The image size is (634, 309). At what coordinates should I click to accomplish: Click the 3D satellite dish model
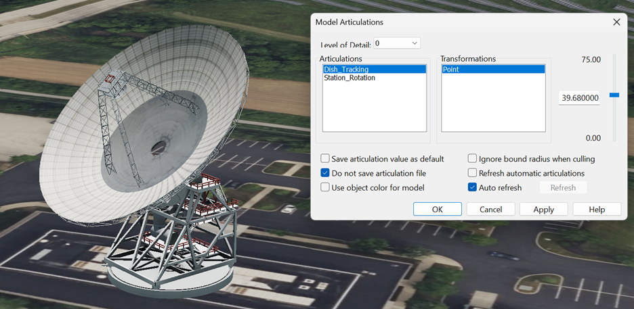coord(144,162)
